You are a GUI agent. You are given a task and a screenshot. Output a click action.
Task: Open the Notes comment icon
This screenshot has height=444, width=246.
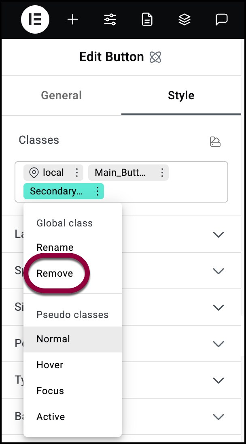pyautogui.click(x=221, y=19)
